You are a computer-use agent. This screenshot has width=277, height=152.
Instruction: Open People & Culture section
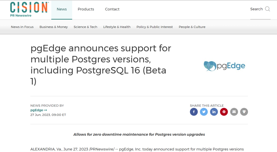pos(192,27)
